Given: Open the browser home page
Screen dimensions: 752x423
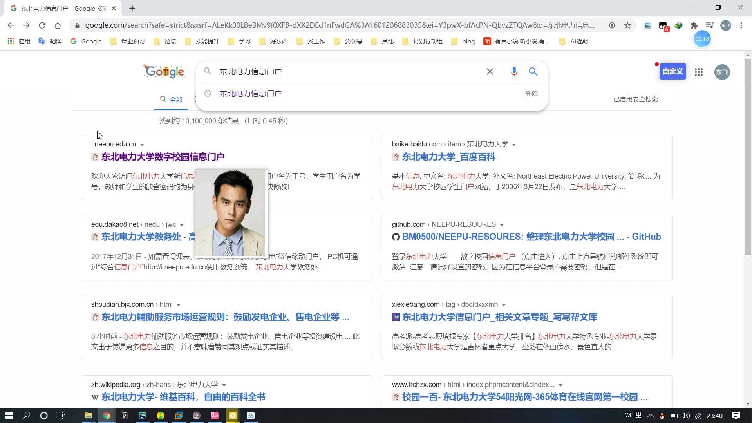Looking at the screenshot, I should click(x=58, y=25).
